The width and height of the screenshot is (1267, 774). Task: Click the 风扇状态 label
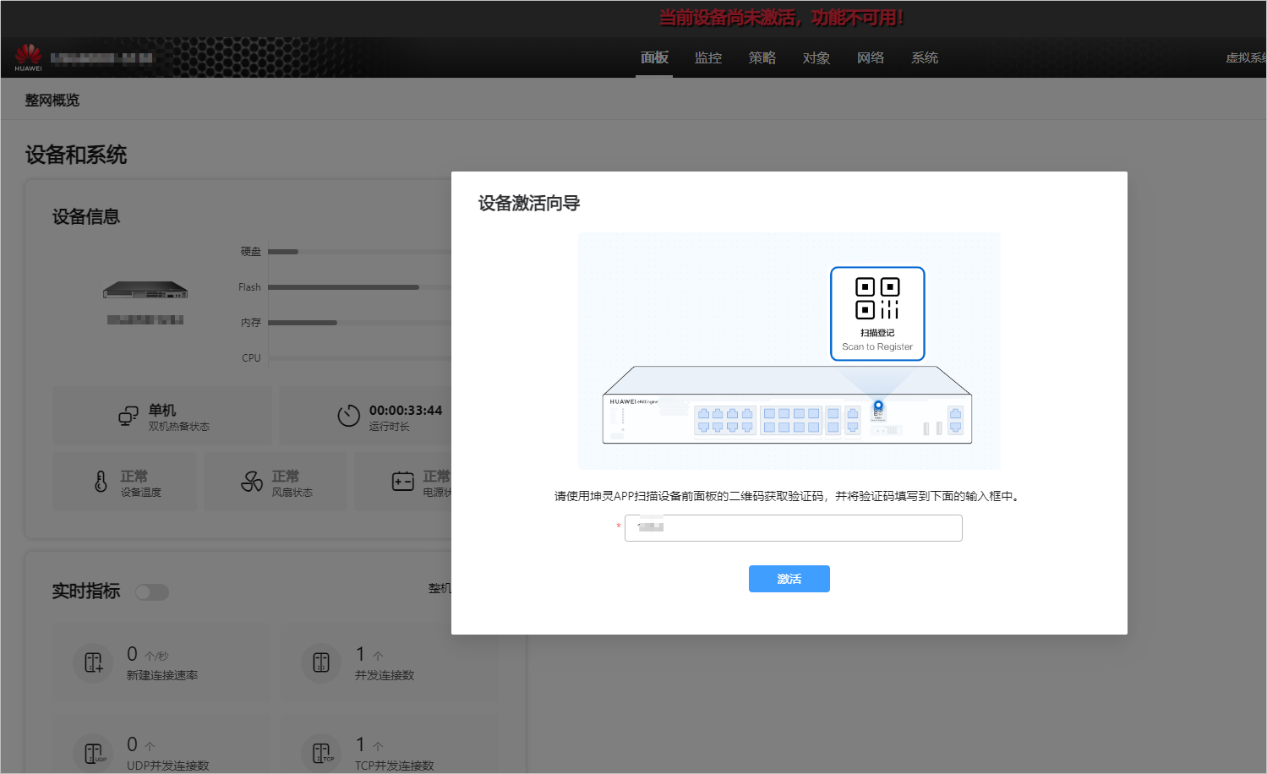point(292,493)
